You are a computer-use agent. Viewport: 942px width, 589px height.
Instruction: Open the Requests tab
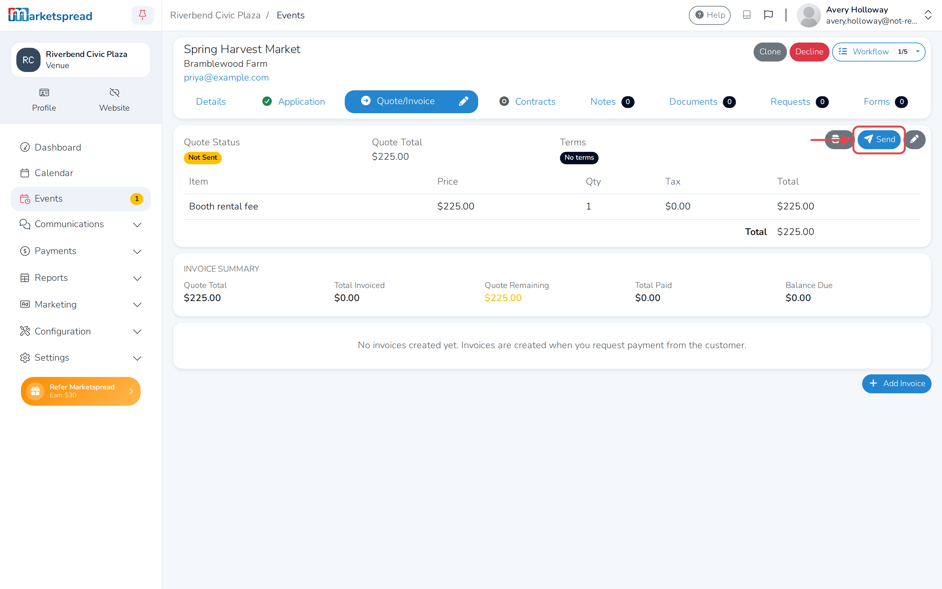[799, 102]
